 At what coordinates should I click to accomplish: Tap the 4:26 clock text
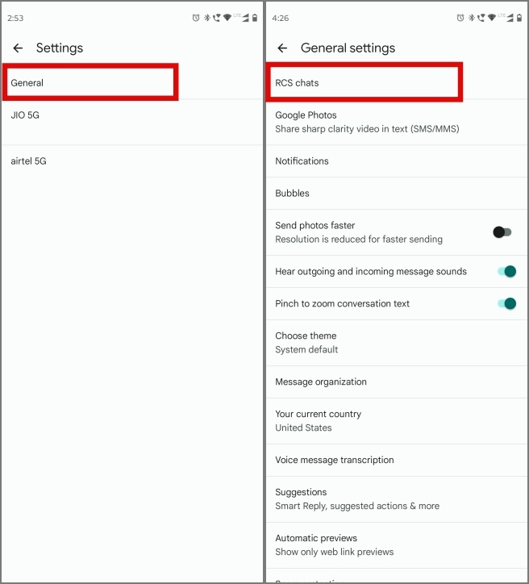pos(281,18)
